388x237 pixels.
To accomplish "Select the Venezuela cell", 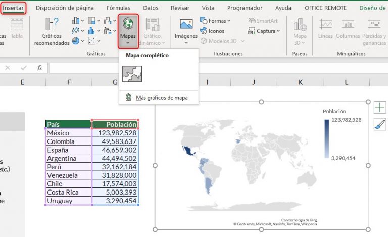I will click(x=69, y=175).
